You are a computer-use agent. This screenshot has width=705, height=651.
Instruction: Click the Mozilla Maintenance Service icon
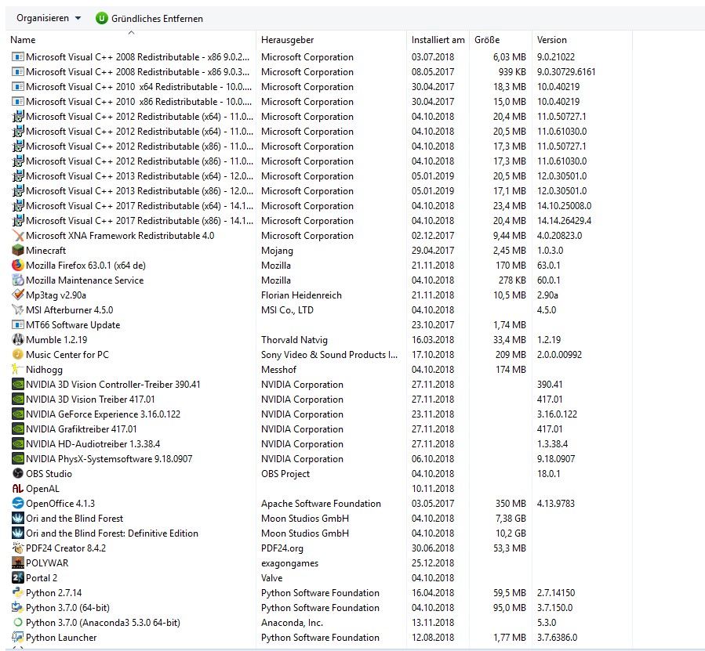pyautogui.click(x=17, y=280)
